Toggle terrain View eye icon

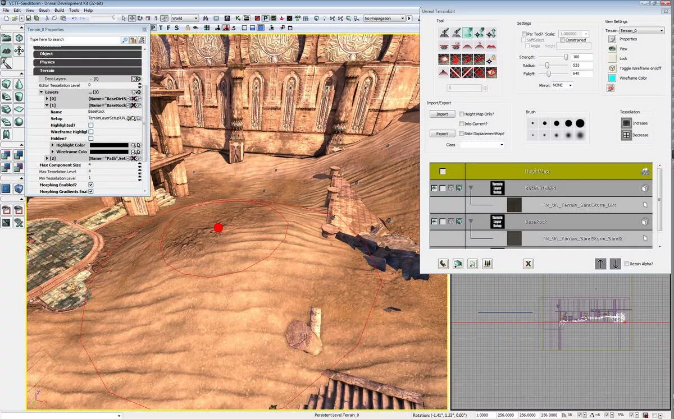(612, 49)
